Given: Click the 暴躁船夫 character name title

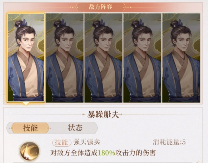Looking at the screenshot, I should pyautogui.click(x=103, y=114).
